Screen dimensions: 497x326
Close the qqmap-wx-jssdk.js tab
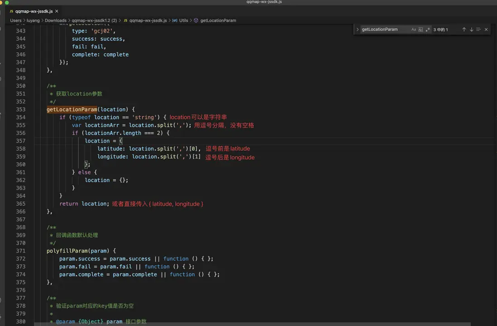click(x=57, y=11)
